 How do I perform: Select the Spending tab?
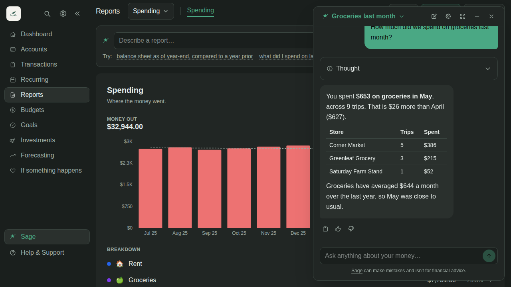[200, 11]
